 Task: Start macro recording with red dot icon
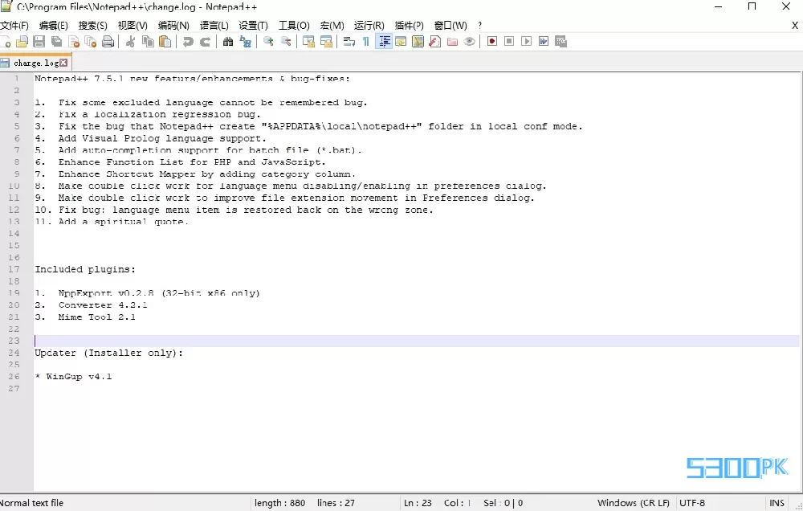[x=492, y=42]
